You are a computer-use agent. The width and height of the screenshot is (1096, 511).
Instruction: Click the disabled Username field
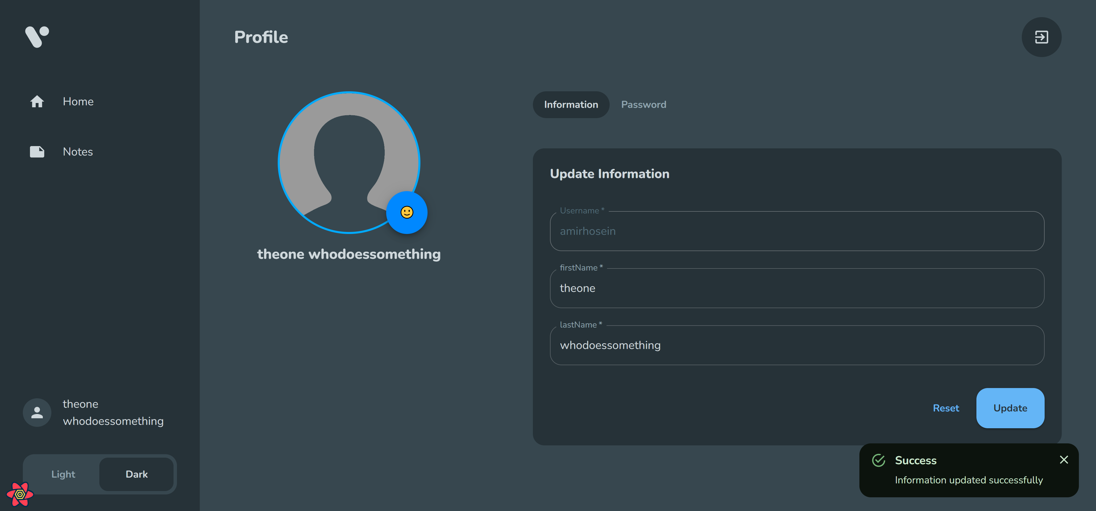click(797, 231)
